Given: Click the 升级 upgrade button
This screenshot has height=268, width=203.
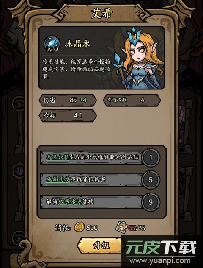Looking at the screenshot, I should [x=101, y=246].
